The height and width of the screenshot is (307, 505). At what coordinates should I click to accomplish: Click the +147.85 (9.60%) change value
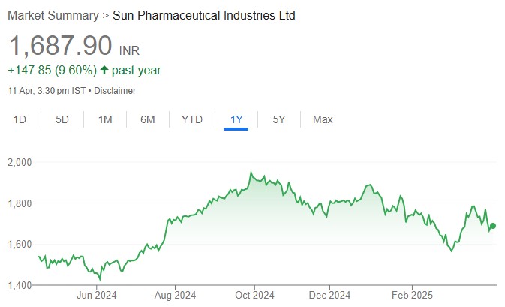[52, 71]
